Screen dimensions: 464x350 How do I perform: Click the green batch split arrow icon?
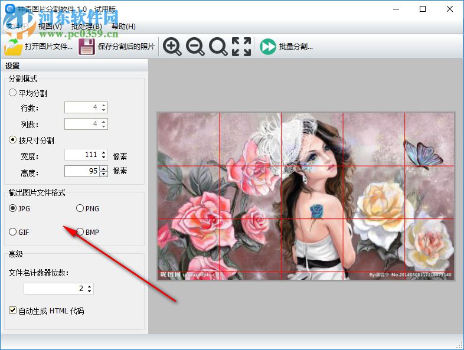click(x=268, y=47)
